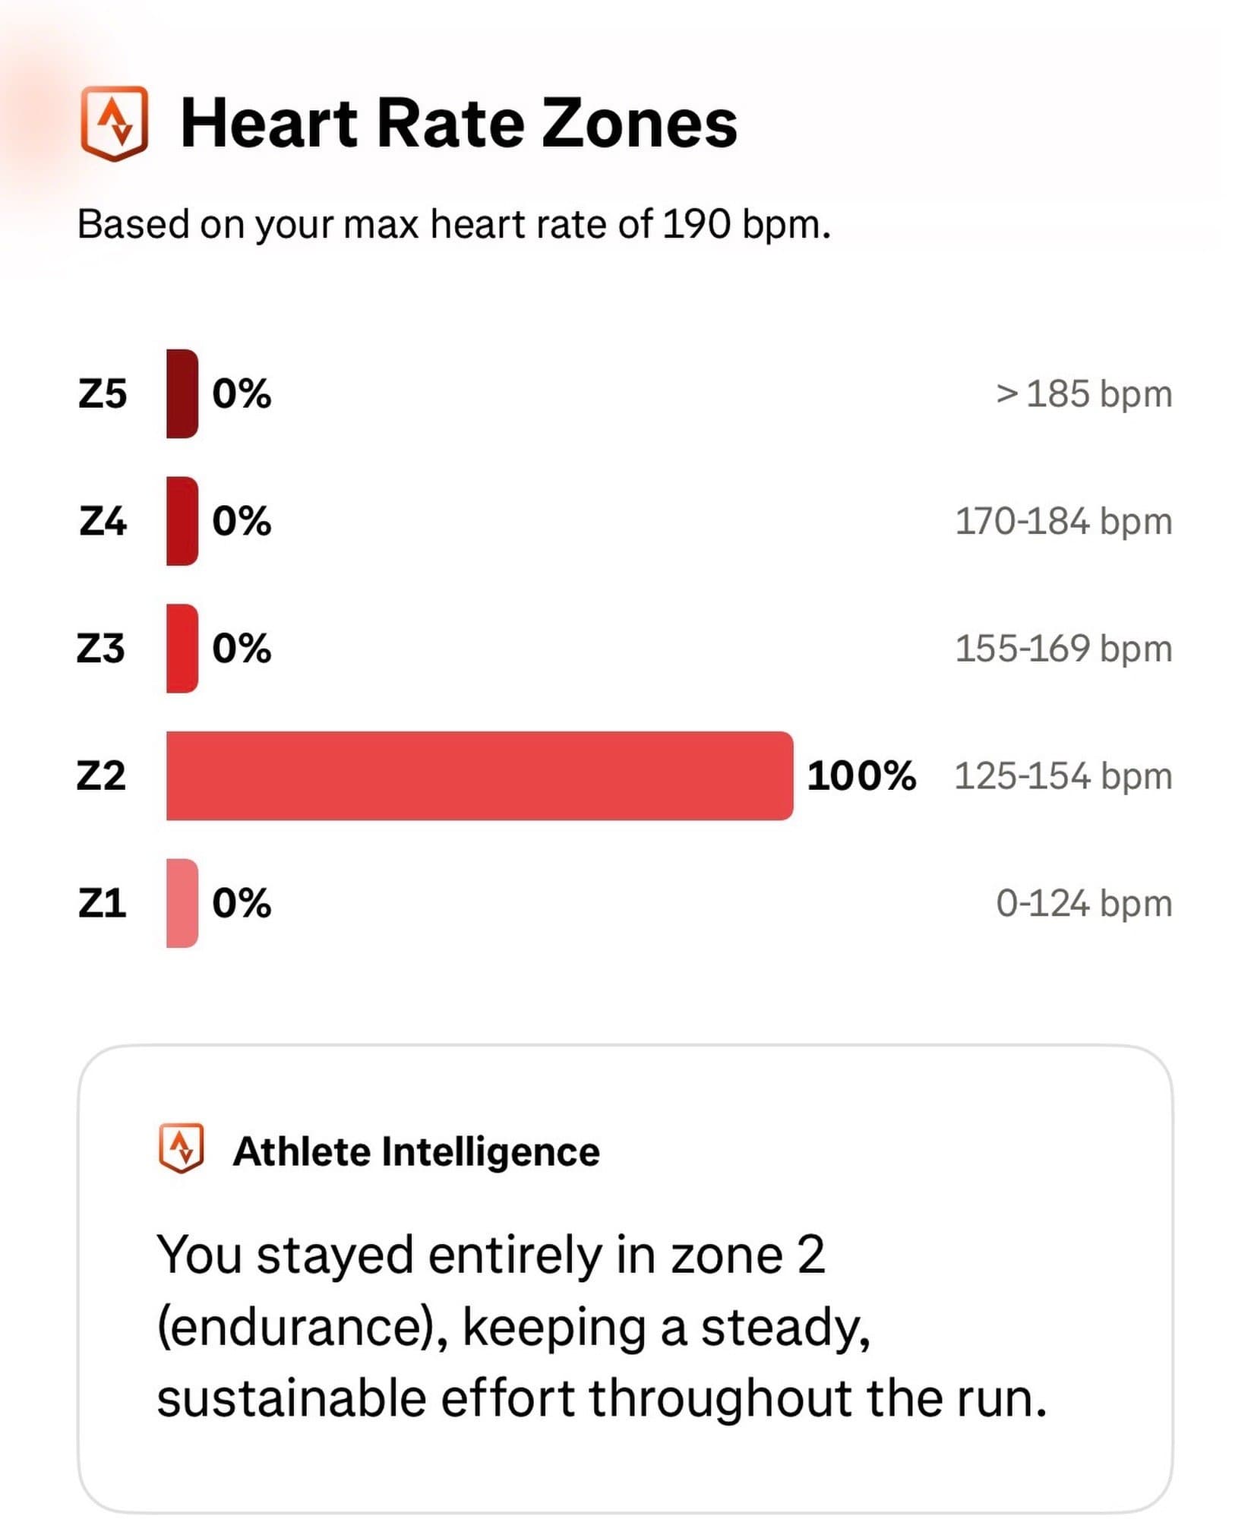The width and height of the screenshot is (1251, 1519).
Task: Click the Strava logo beside Heart Rate Zones
Action: coord(114,124)
